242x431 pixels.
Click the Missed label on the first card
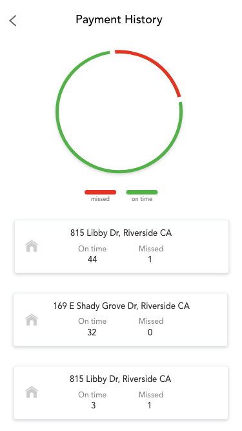(151, 249)
